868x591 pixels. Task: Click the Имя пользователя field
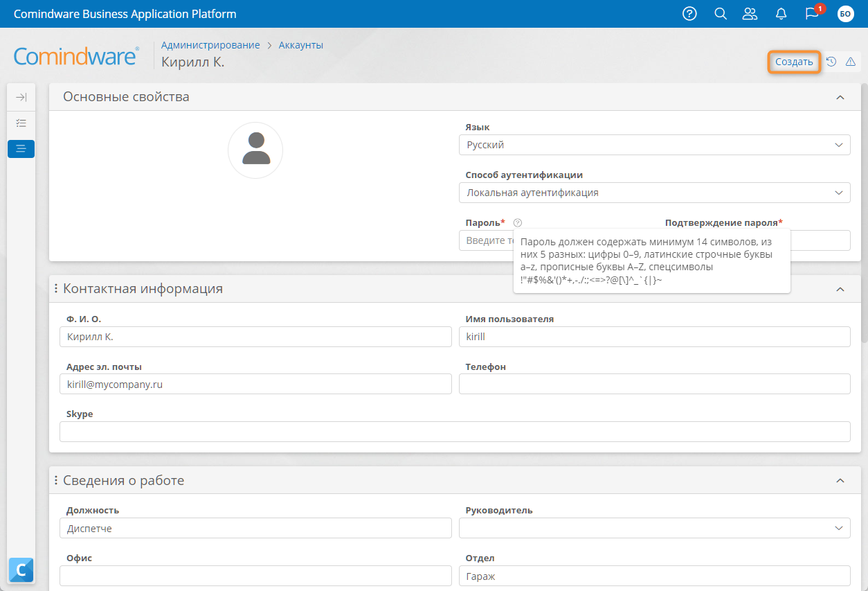(654, 337)
